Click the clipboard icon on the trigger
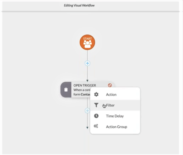 (66, 90)
